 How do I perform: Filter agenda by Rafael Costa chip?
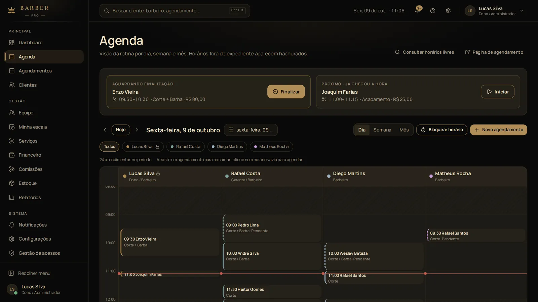(186, 147)
